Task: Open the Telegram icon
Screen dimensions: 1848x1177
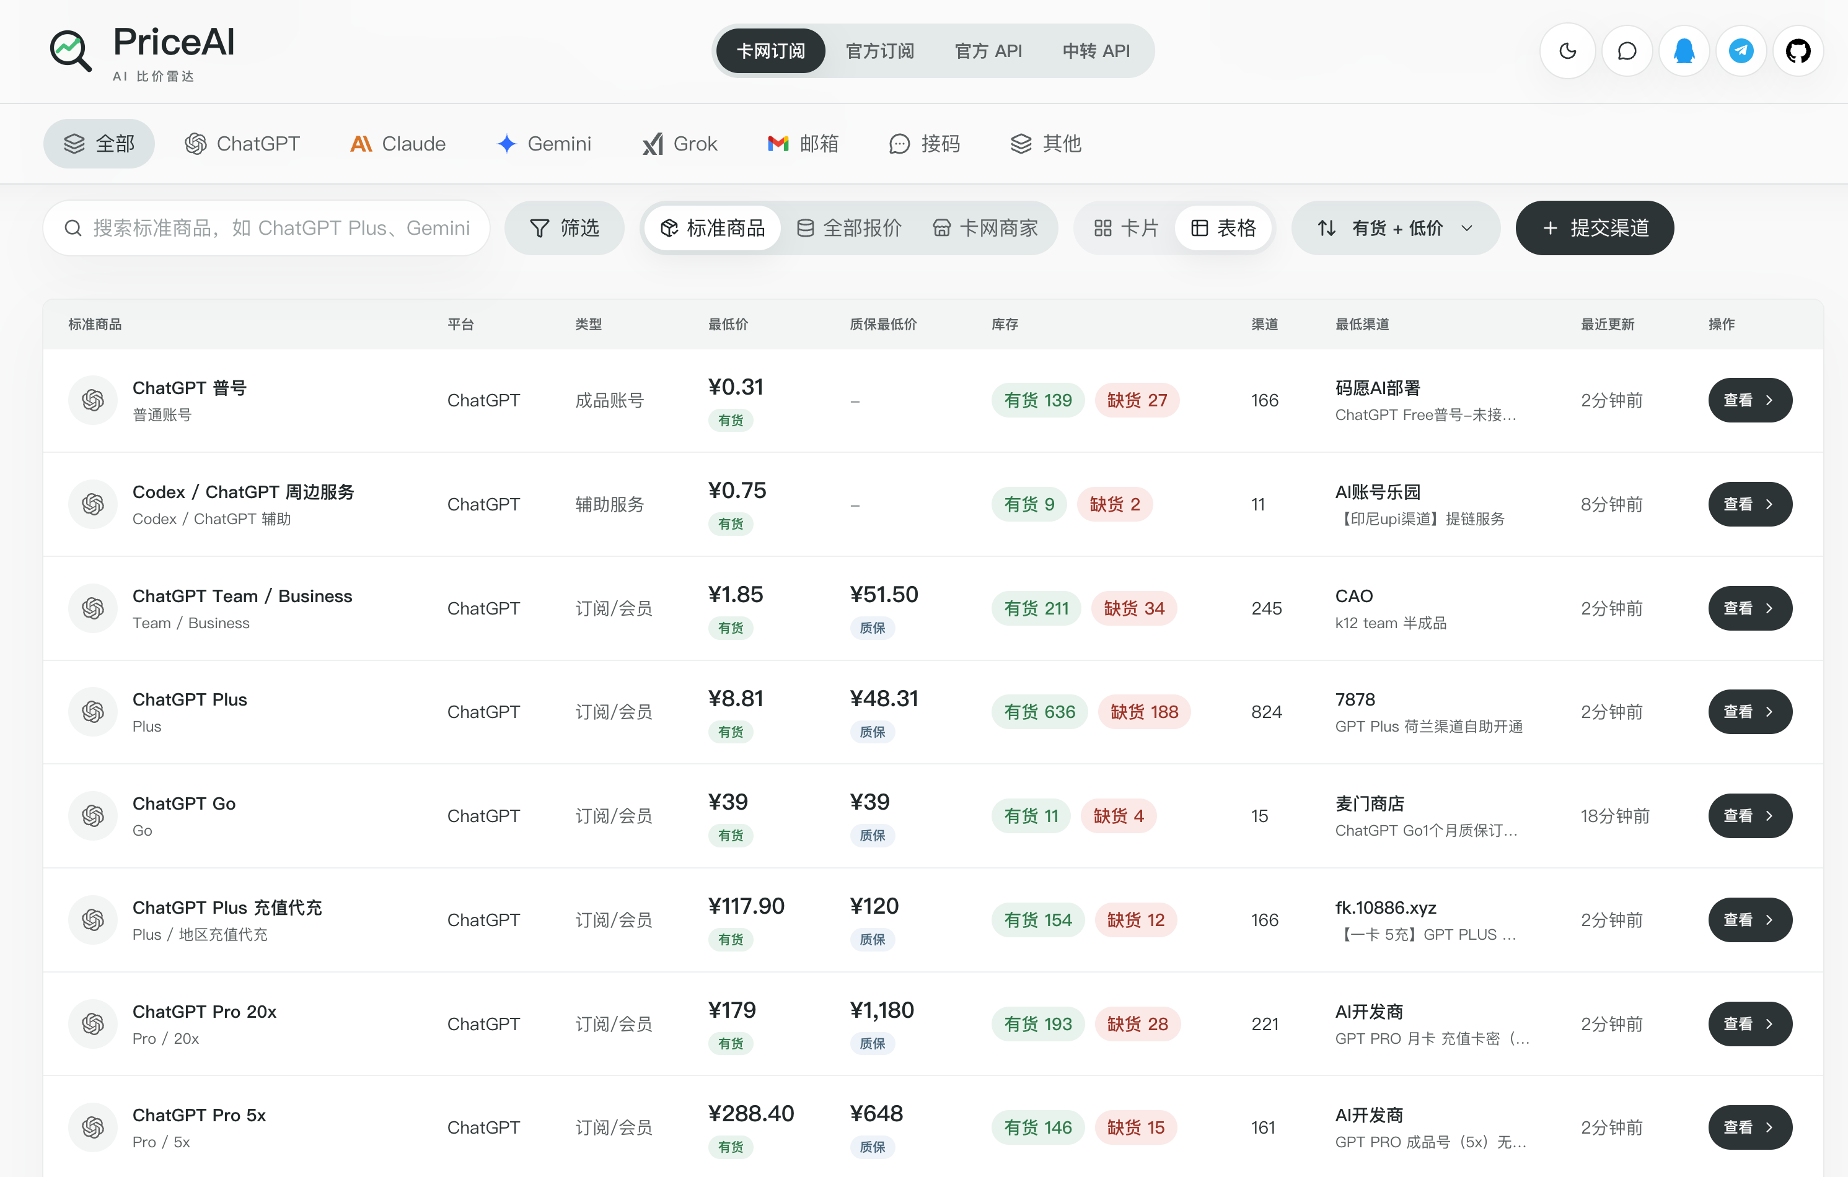Action: (1741, 51)
